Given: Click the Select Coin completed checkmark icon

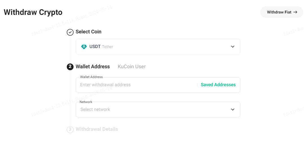Looking at the screenshot, I should point(70,32).
